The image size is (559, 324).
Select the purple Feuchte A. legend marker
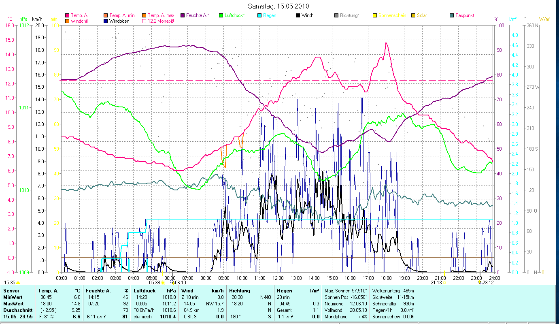click(182, 15)
